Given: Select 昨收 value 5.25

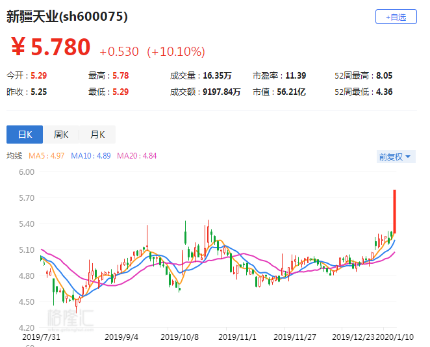Looking at the screenshot, I should [x=39, y=92].
